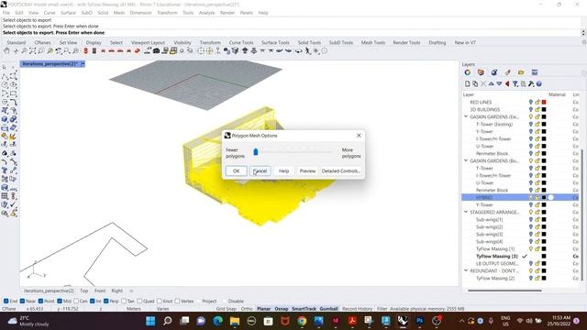Image resolution: width=587 pixels, height=330 pixels.
Task: Toggle visibility bulb of RED LINES layer
Action: tap(530, 102)
